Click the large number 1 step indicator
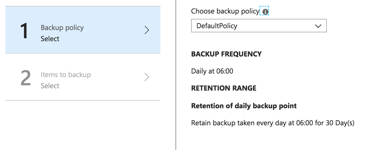 tap(24, 31)
